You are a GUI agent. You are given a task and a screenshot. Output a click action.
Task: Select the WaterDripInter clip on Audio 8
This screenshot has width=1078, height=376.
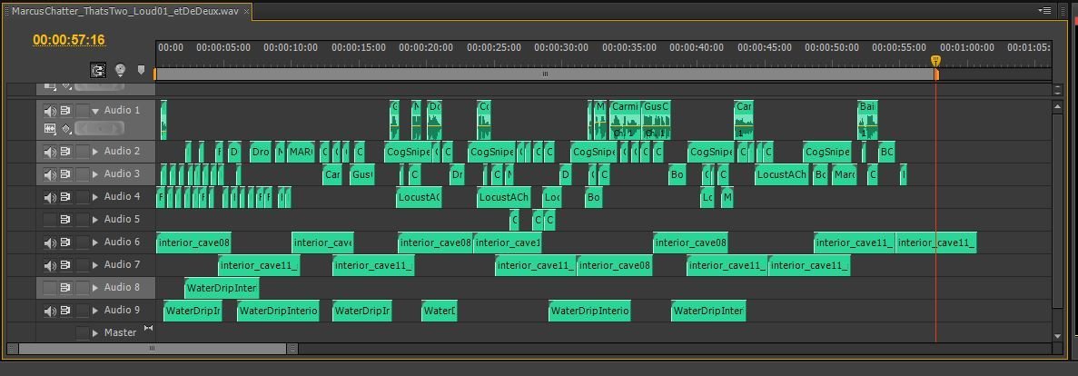(x=222, y=289)
